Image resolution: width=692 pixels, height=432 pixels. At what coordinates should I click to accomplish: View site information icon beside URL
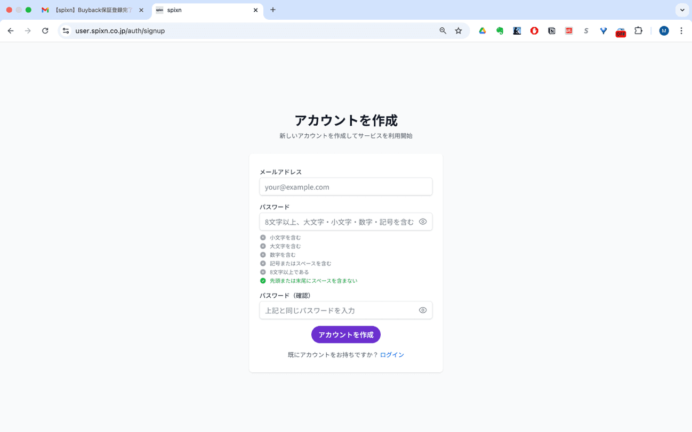point(66,31)
